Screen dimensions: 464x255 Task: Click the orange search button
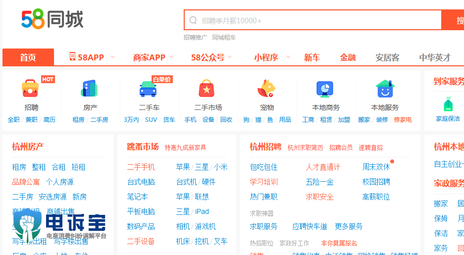pos(453,20)
